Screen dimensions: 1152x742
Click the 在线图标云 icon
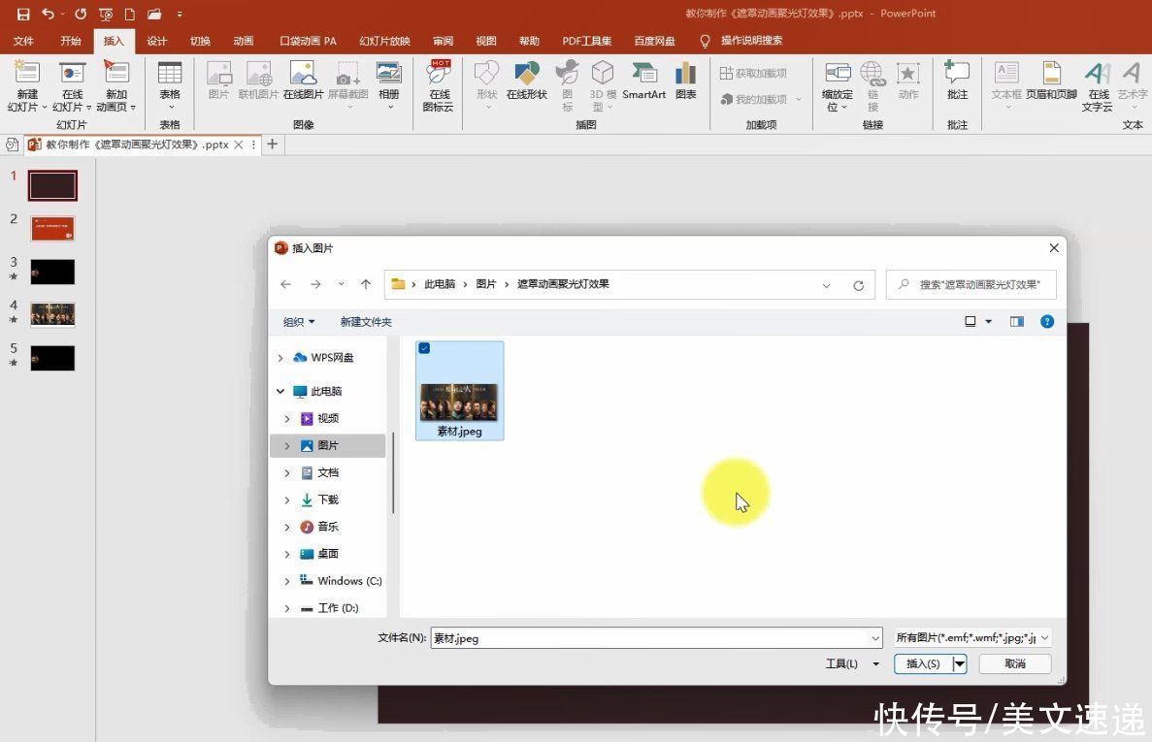pos(440,72)
